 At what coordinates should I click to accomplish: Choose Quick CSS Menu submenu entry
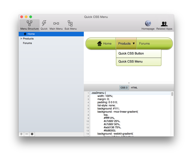click(131, 61)
